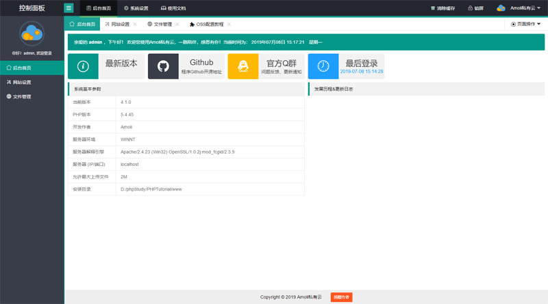Viewport: 548px width, 304px height.
Task: Click the green admin welcome banner
Action: coord(306,42)
